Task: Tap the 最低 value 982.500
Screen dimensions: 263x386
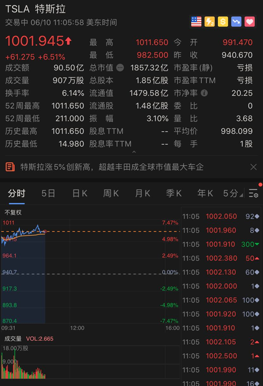Action: 153,55
